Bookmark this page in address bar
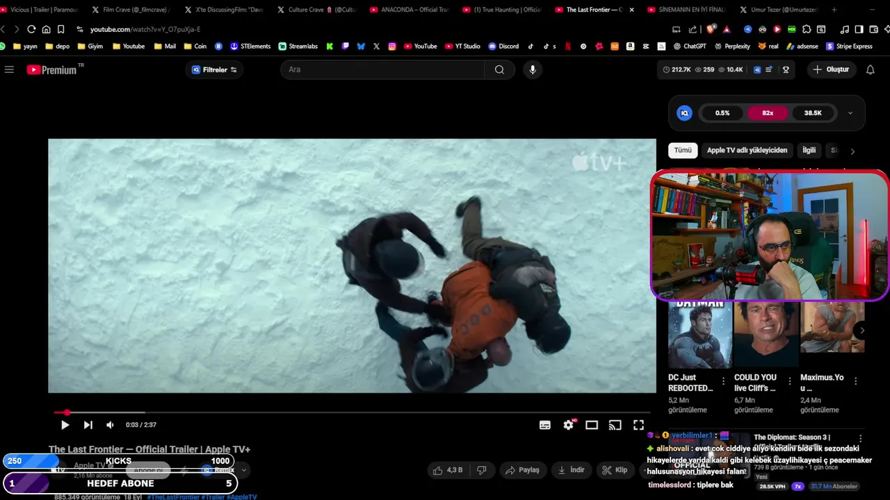Screen dimensions: 890x500 click(x=61, y=29)
